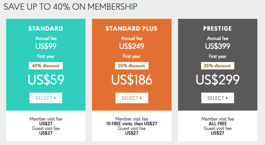Click the Standard Plus SELECT button

click(132, 98)
